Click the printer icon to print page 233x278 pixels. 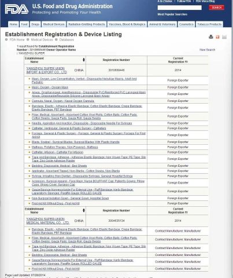click(x=211, y=37)
